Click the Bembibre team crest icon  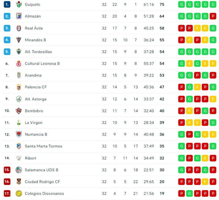(x=19, y=111)
